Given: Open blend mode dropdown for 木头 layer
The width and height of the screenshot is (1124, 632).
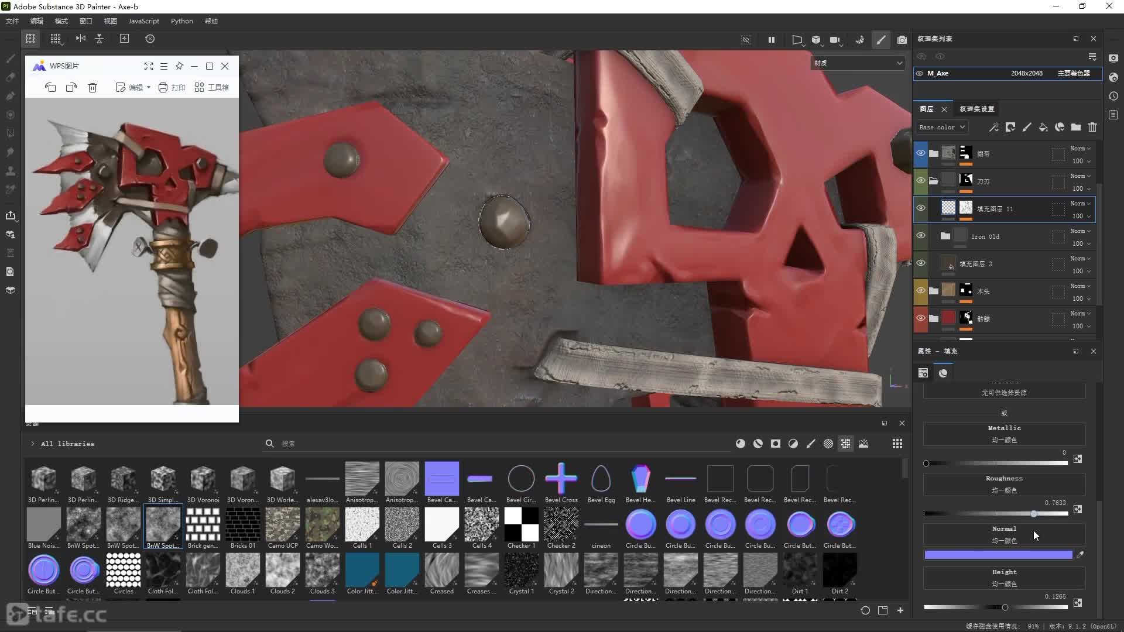Looking at the screenshot, I should [x=1081, y=286].
